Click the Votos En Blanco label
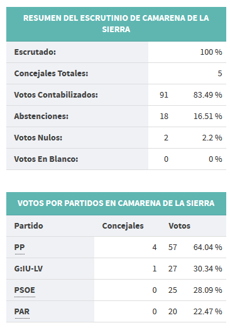Screen dimensions: 230x330 [46, 159]
